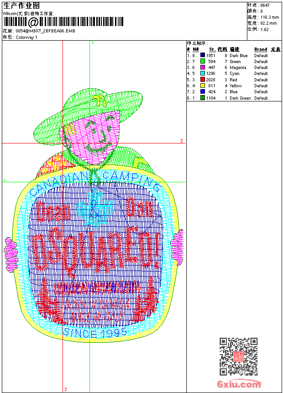Click the '颜色: 8' color count line
Screen dimensions: 283x393
(255, 11)
